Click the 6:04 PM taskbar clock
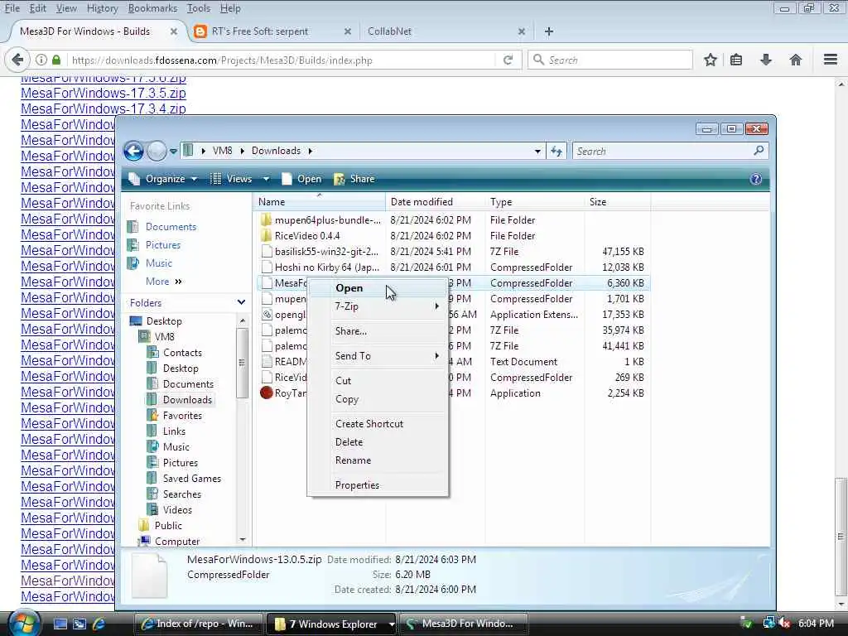848x636 pixels. click(x=816, y=624)
